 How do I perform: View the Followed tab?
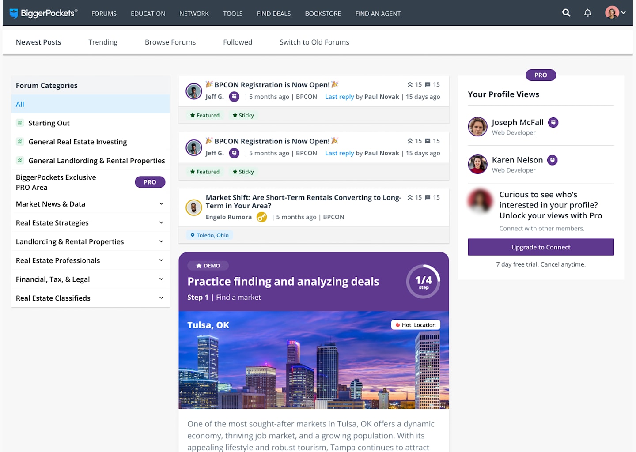pyautogui.click(x=238, y=42)
